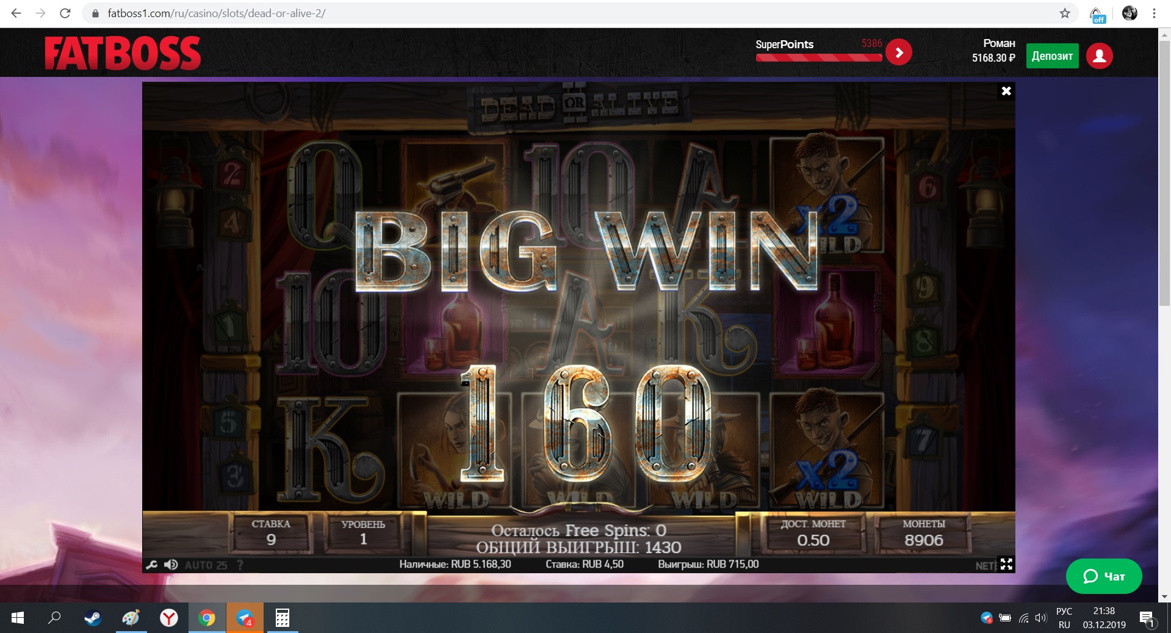Click the FATBOSS logo
The image size is (1171, 633).
[x=123, y=53]
